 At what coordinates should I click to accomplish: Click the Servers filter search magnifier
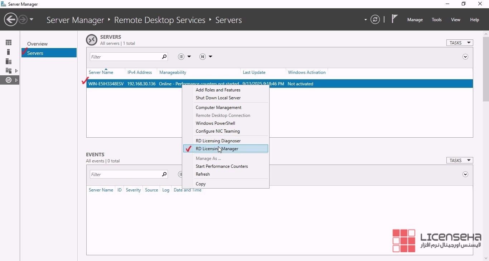(164, 57)
